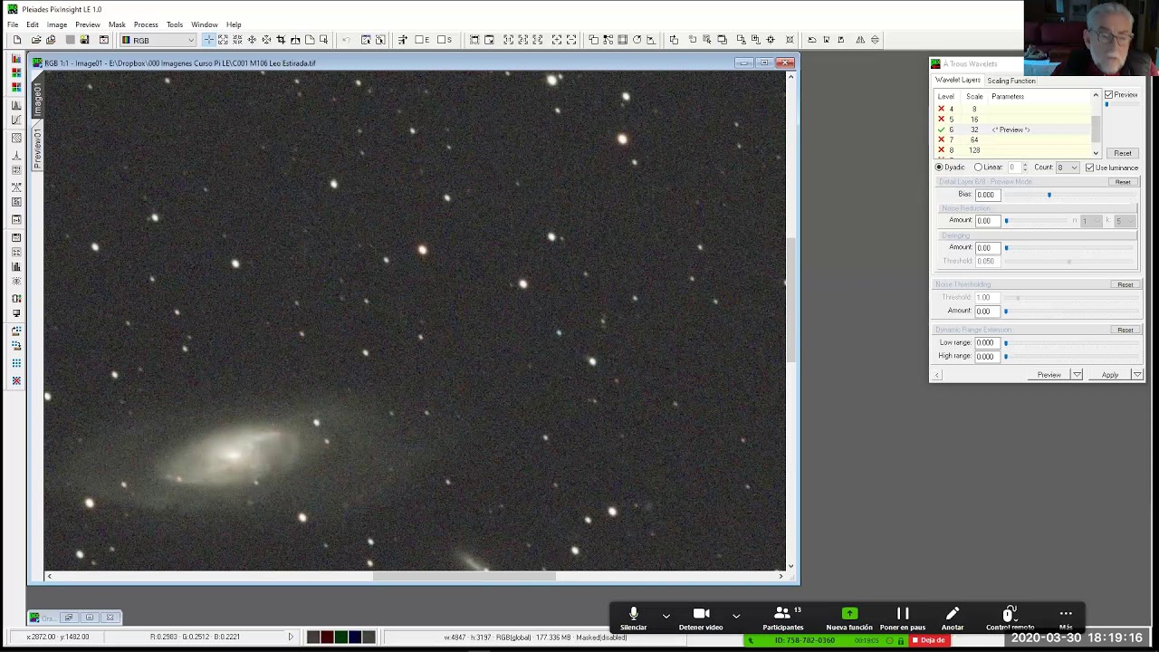
Task: Expand the Apply button dropdown arrow
Action: coord(1137,375)
